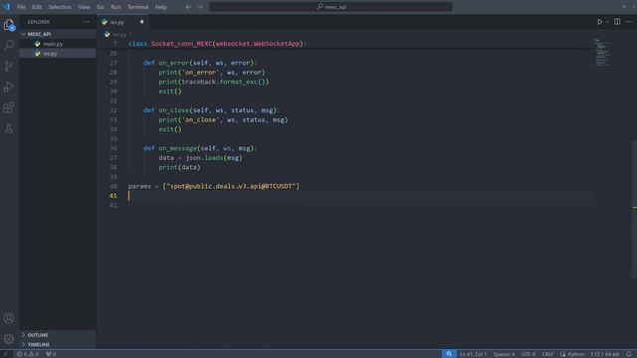Open the Run and Debug view
The image size is (637, 358).
pyautogui.click(x=9, y=87)
